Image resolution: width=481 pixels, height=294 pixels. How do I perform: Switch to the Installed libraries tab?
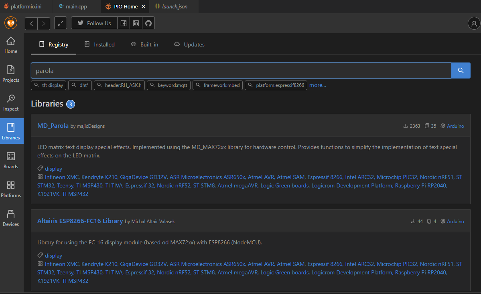99,44
